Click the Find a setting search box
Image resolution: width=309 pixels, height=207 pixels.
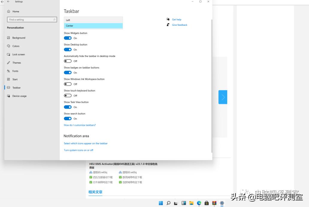pos(32,19)
